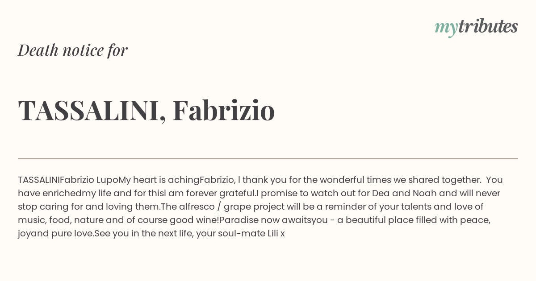Click the horizontal divider line
Image resolution: width=536 pixels, height=281 pixels.
(268, 158)
